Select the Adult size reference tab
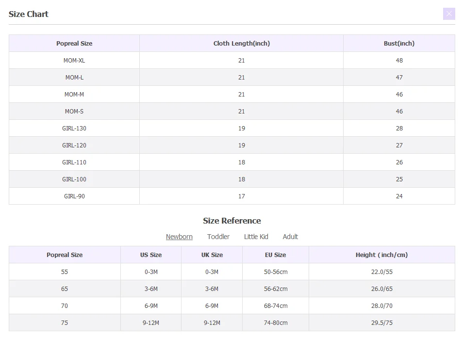This screenshot has height=338, width=463. click(x=290, y=237)
